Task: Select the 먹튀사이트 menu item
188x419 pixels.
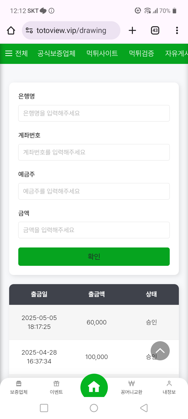Action: pyautogui.click(x=102, y=53)
